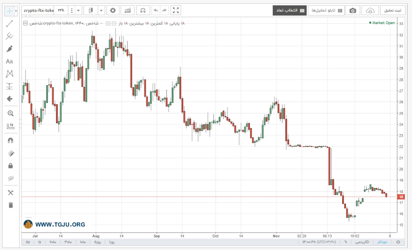Open the 24h interval dropdown arrow
Image resolution: width=412 pixels, height=250 pixels.
coord(78,10)
